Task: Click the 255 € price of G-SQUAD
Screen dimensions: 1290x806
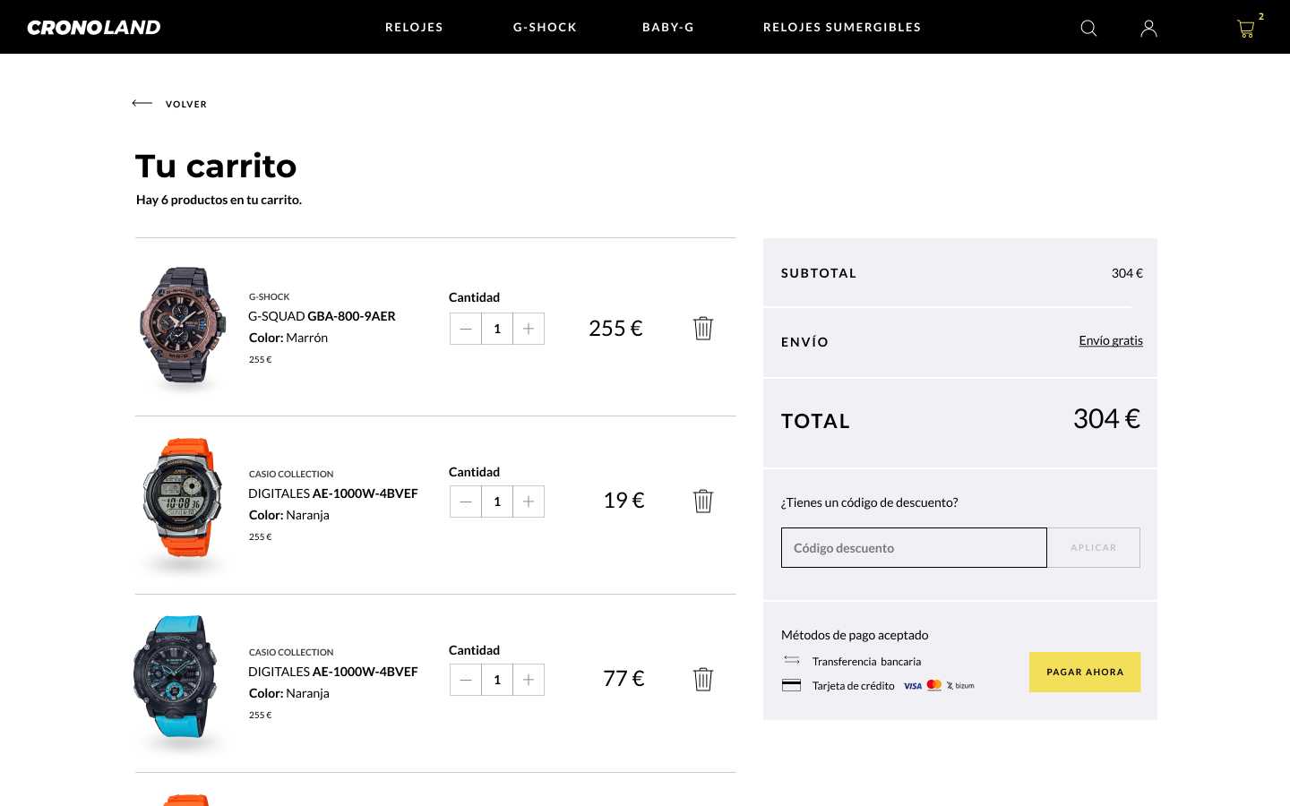Action: 615,329
